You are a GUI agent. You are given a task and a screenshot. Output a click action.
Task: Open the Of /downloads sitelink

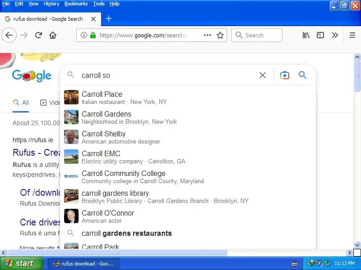coord(40,193)
